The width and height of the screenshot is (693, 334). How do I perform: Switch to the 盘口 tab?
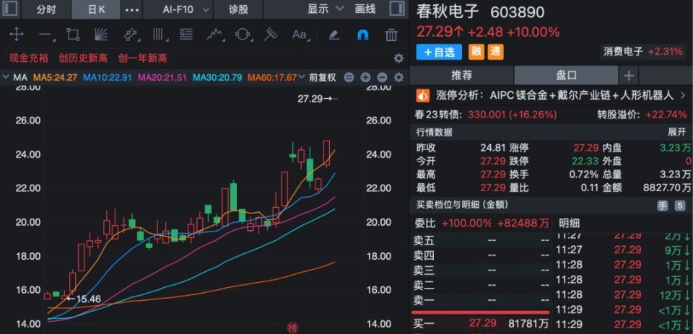click(x=566, y=75)
